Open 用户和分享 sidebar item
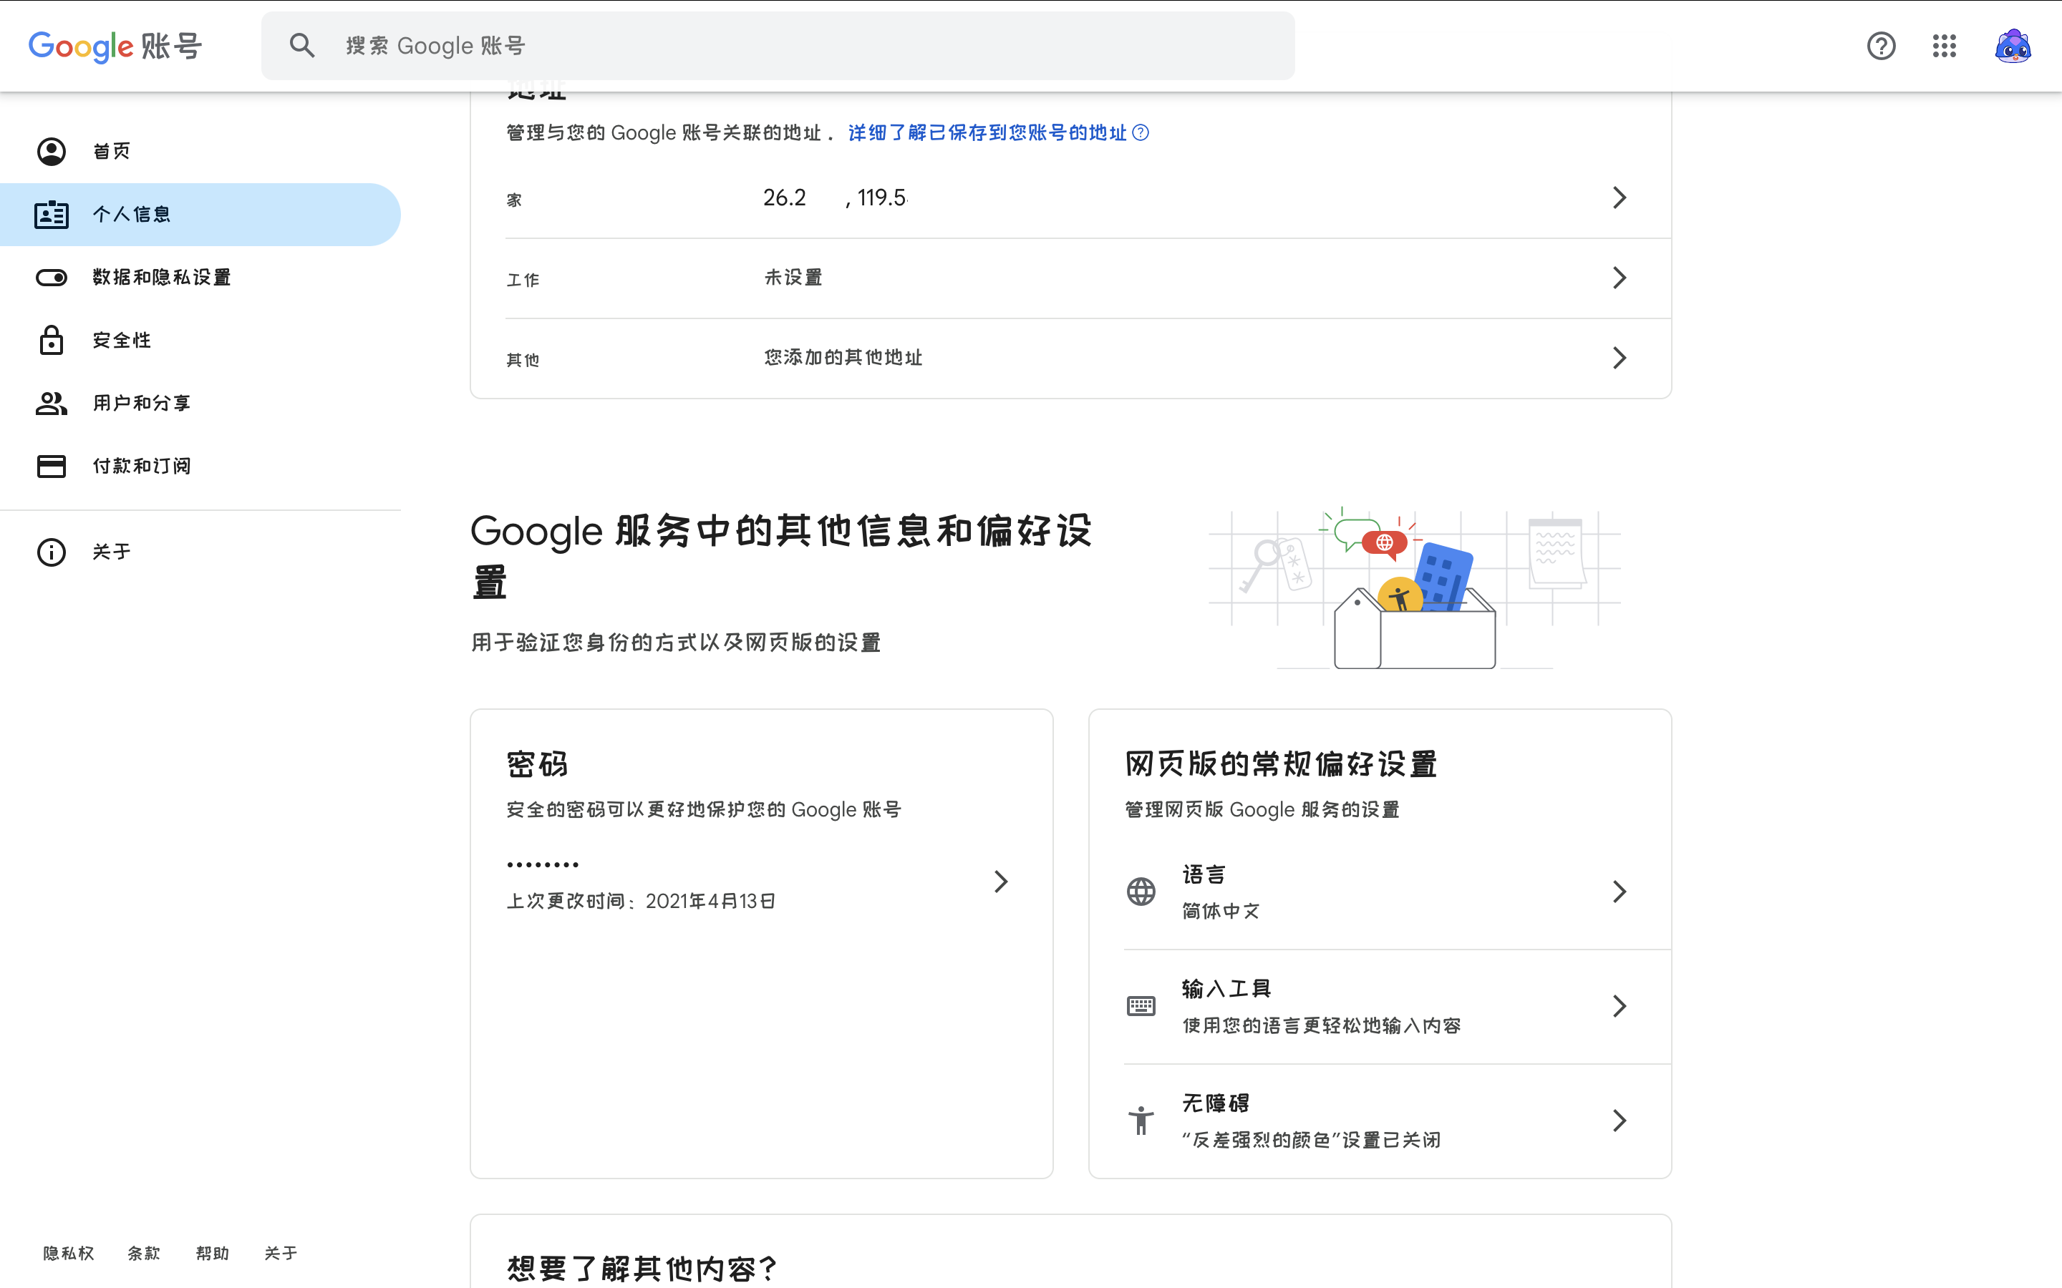The image size is (2062, 1288). click(200, 403)
